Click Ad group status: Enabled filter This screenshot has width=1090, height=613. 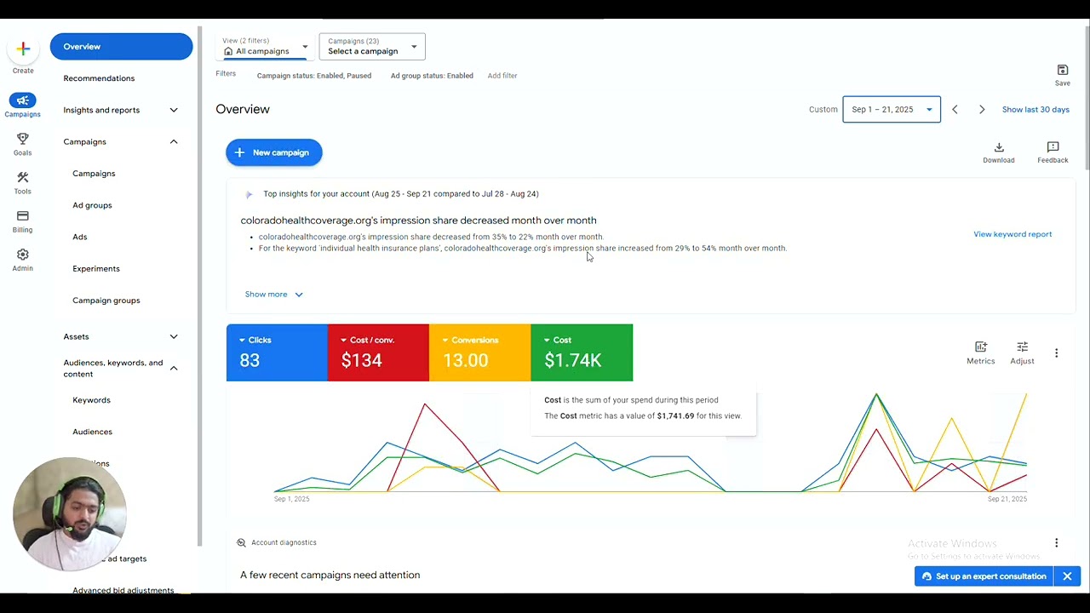tap(432, 76)
